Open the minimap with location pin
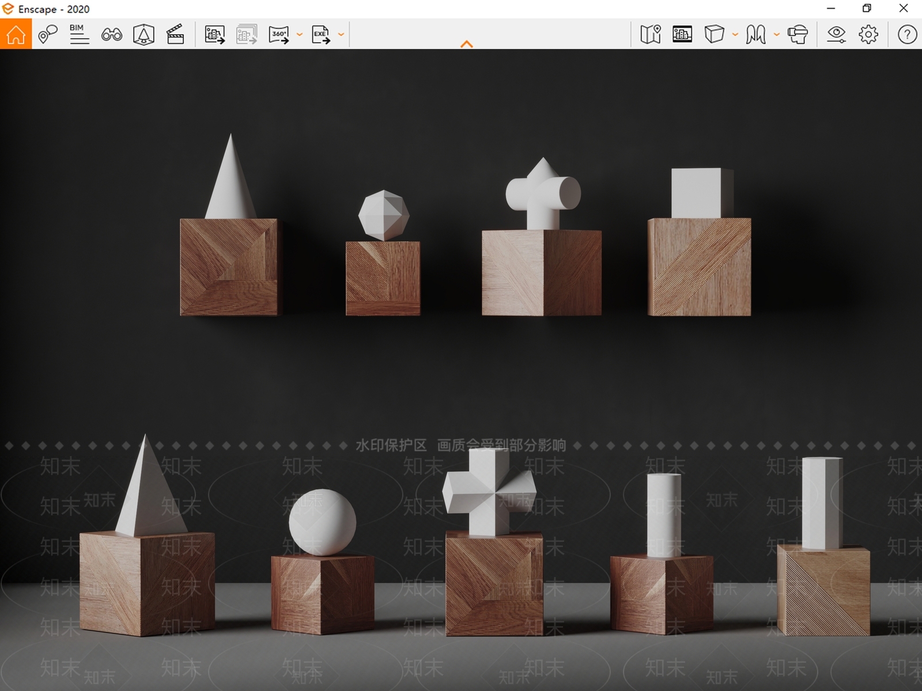Image resolution: width=922 pixels, height=691 pixels. (x=651, y=35)
